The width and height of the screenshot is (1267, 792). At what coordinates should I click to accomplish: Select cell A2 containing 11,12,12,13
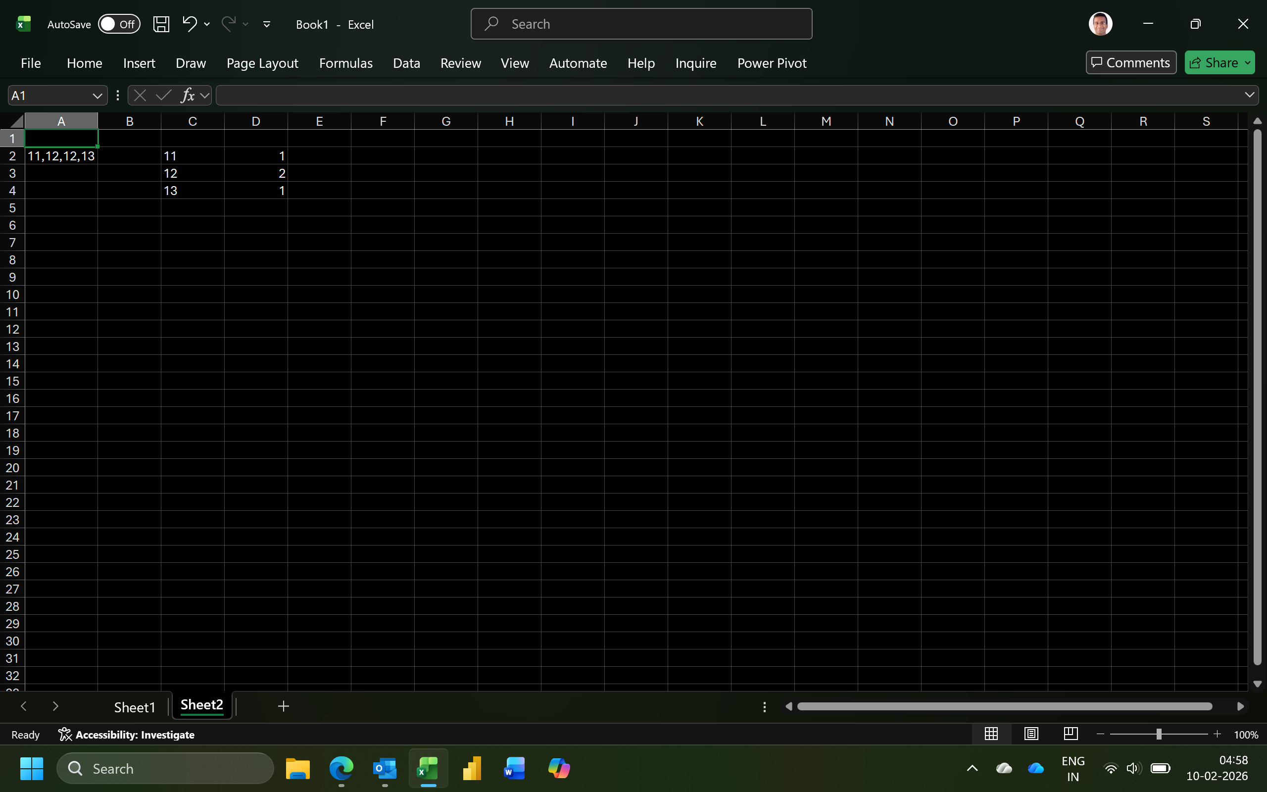61,156
